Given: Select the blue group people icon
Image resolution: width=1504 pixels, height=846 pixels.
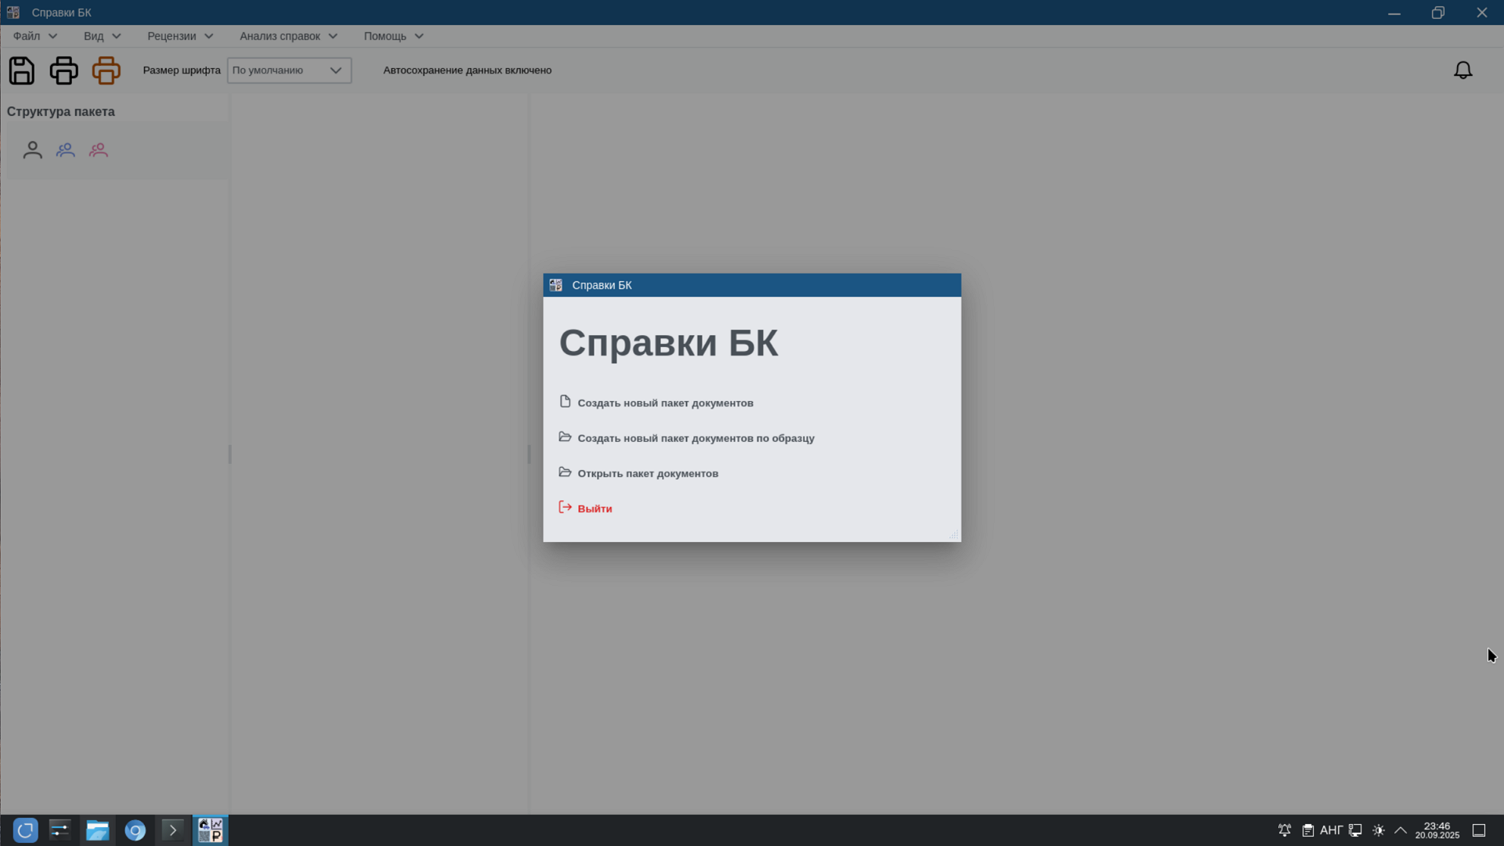Looking at the screenshot, I should [66, 150].
